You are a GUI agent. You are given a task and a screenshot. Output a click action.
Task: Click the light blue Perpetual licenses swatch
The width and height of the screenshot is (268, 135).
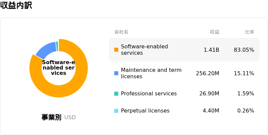tap(116, 111)
